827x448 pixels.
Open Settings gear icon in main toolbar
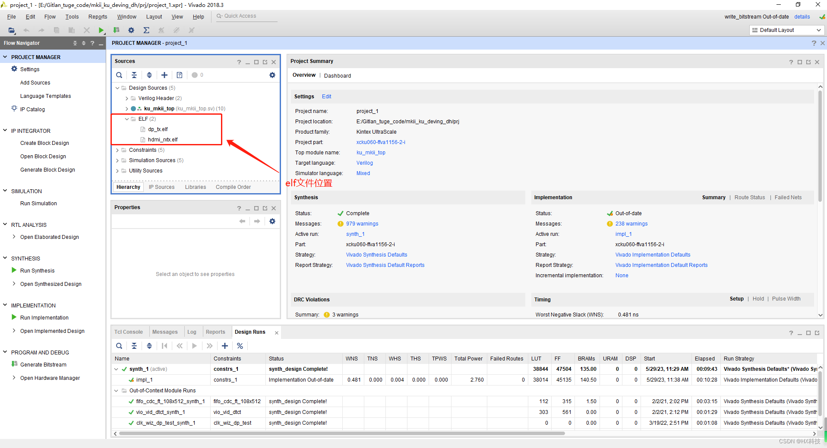[x=131, y=30]
